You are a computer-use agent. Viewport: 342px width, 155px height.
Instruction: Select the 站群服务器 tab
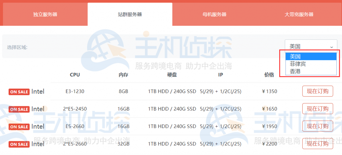pos(130,14)
